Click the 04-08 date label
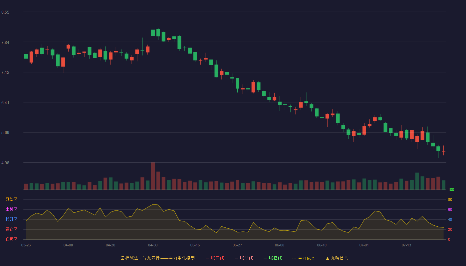The height and width of the screenshot is (266, 466). coord(68,245)
